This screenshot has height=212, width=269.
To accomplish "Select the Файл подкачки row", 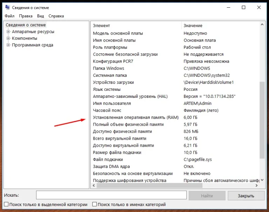I will [175, 160].
